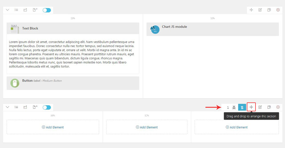
Task: Click the blue swap order button
Action: point(242,107)
